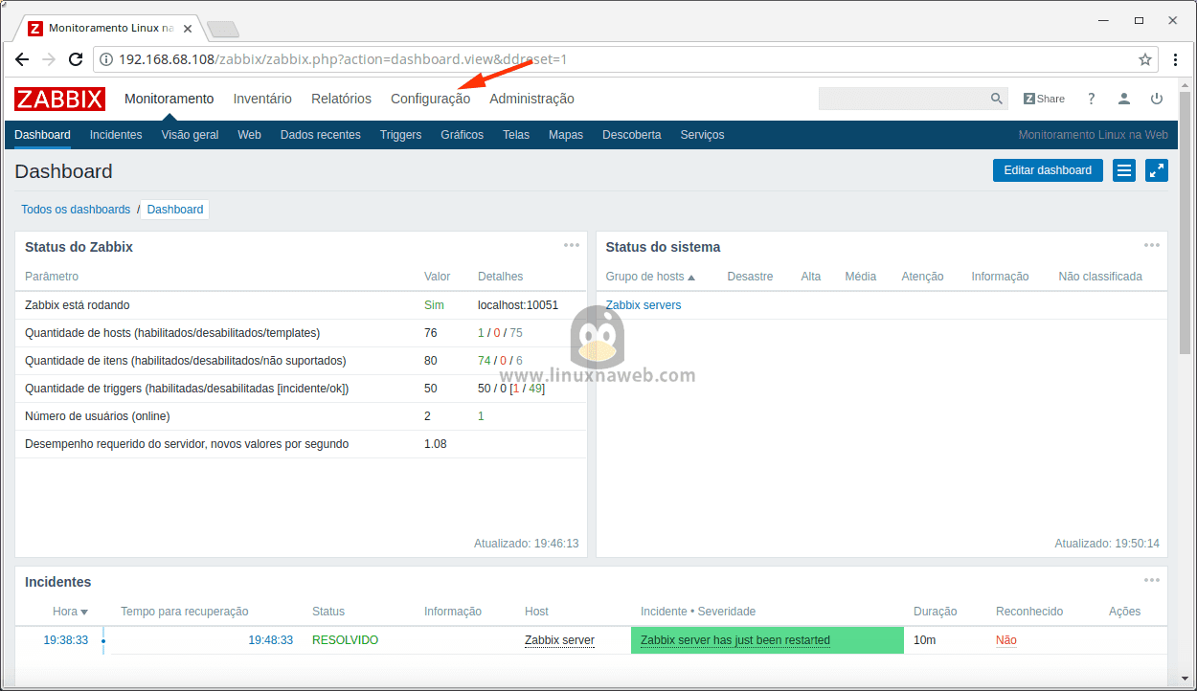
Task: Open the Visão geral submenu tab
Action: [x=190, y=135]
